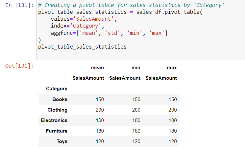Image resolution: width=245 pixels, height=148 pixels.
Task: Click the Out[131] output prompt label
Action: pyautogui.click(x=19, y=66)
